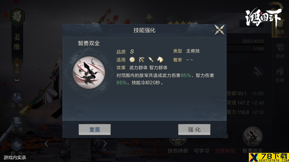Open the 兑换 exchange icon
289x162 pixels.
click(x=17, y=99)
